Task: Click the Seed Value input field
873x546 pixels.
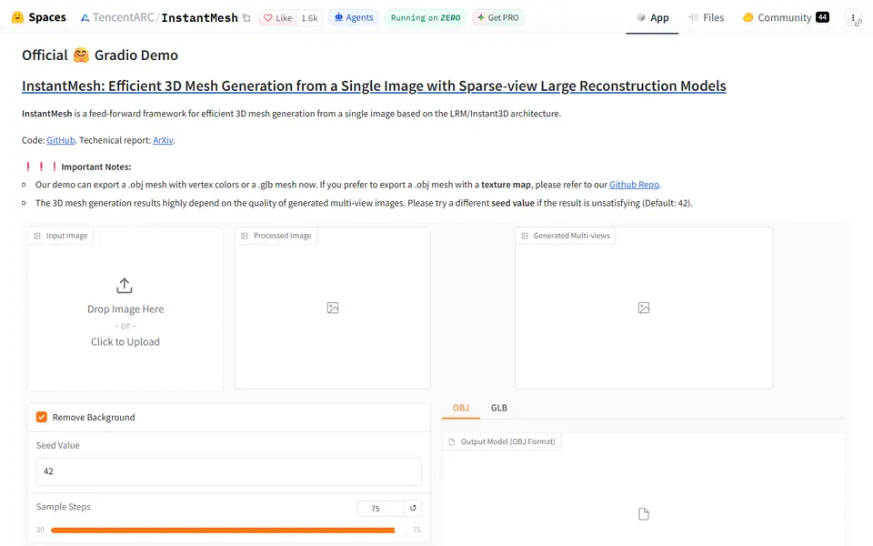Action: 229,471
